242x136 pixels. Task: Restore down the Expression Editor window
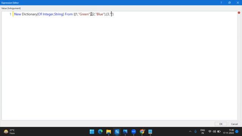pos(230,3)
